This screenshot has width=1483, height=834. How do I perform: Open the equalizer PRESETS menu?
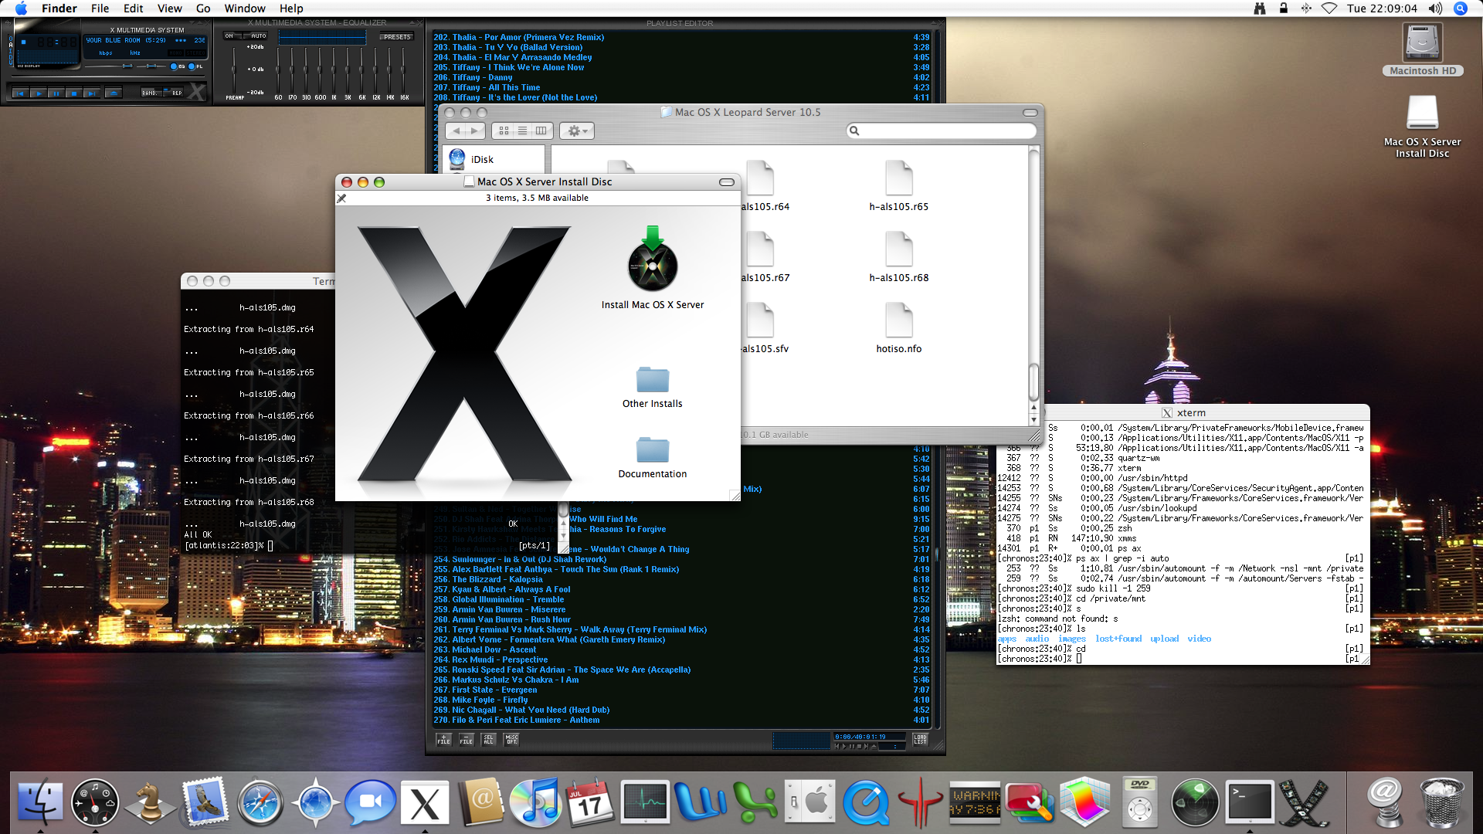(x=396, y=36)
